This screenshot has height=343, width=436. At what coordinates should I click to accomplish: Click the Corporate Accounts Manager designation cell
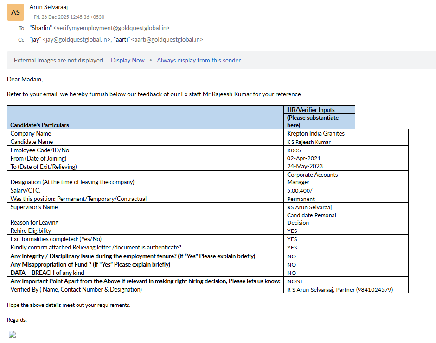click(x=312, y=178)
